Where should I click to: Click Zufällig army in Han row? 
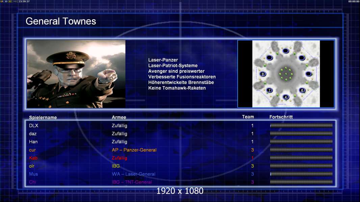(120, 142)
